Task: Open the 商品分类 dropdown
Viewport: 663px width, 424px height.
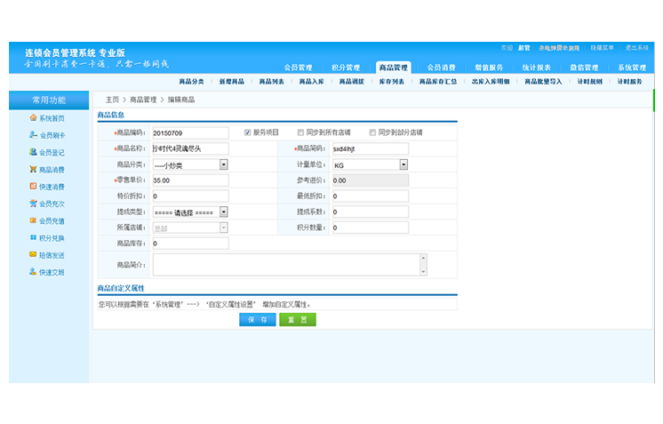Action: click(223, 164)
